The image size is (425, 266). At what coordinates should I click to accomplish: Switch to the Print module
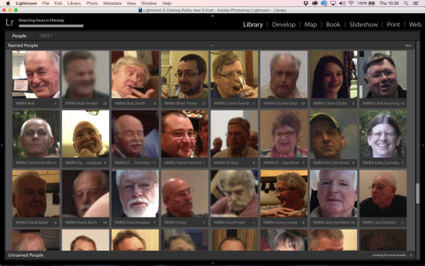pyautogui.click(x=393, y=25)
